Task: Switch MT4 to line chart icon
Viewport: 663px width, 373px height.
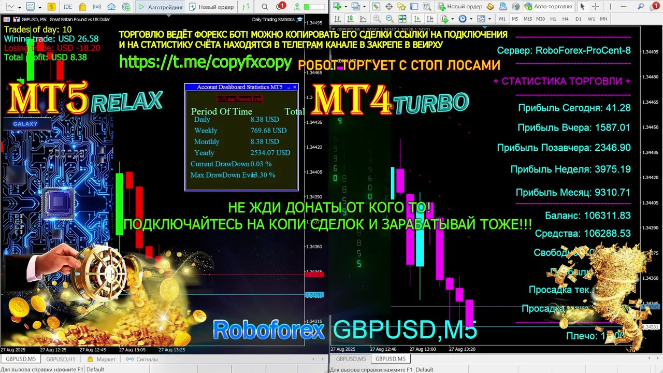Action: [x=363, y=19]
